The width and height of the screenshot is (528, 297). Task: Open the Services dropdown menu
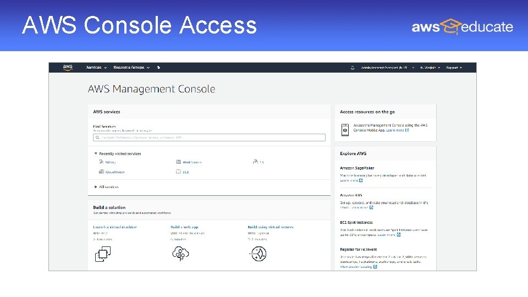pyautogui.click(x=96, y=68)
